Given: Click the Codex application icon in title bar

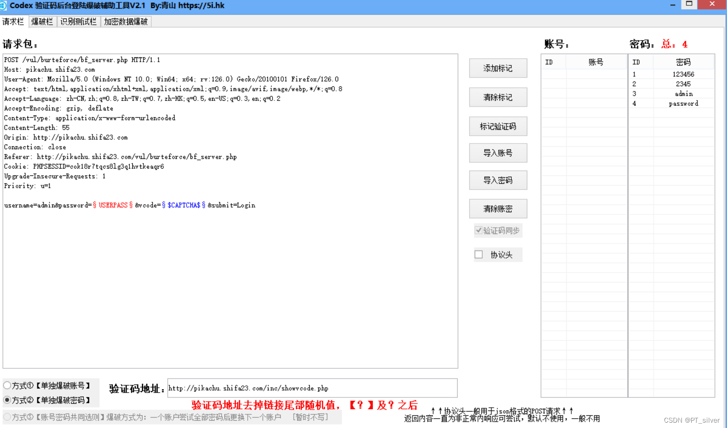Looking at the screenshot, I should 3,6.
